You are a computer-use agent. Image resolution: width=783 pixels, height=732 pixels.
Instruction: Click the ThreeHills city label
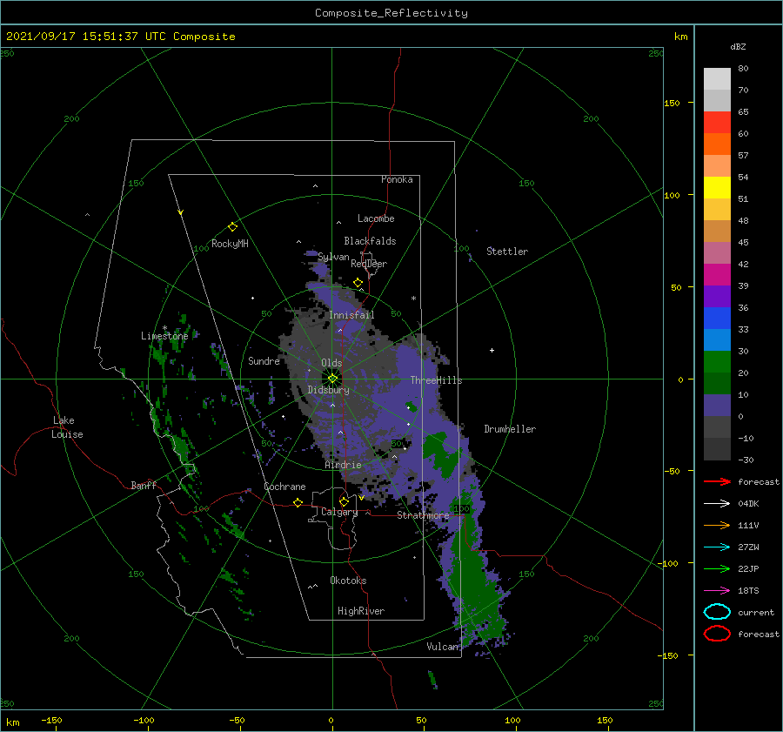436,380
